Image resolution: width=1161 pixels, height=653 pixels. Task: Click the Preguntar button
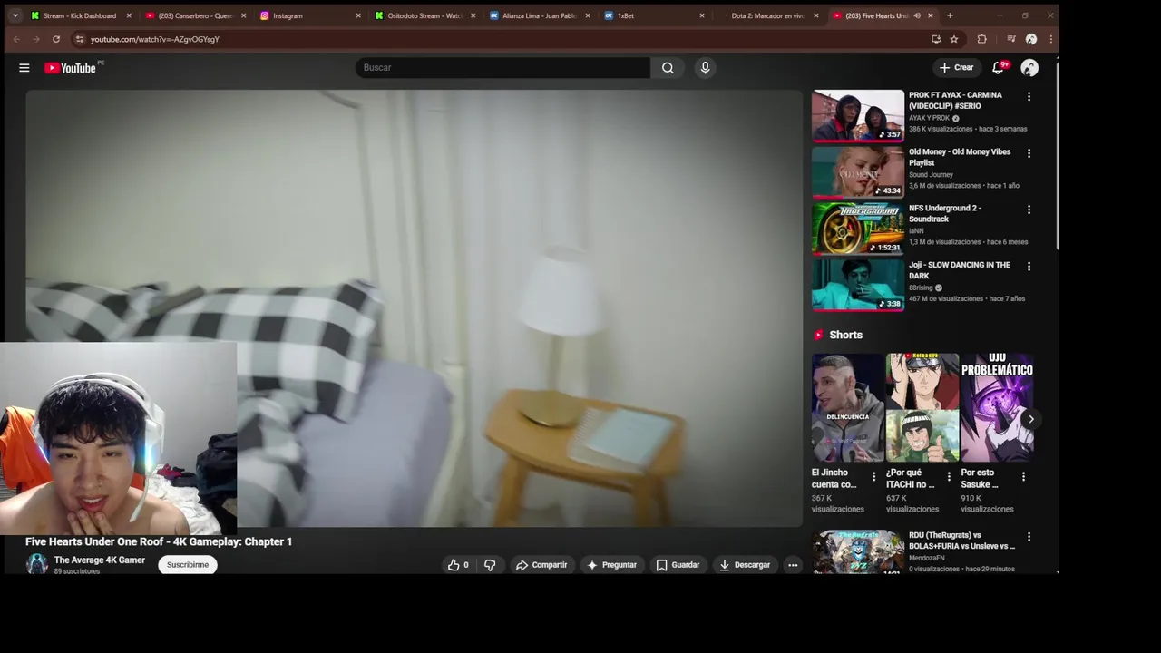tap(612, 565)
